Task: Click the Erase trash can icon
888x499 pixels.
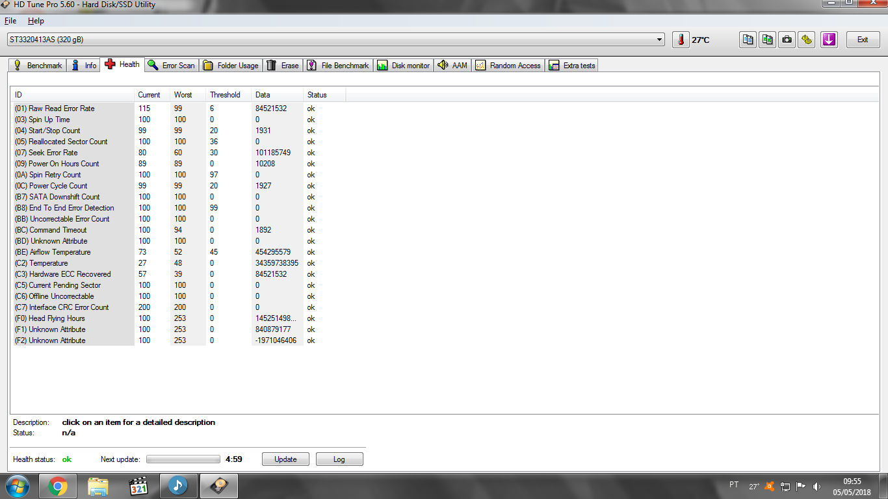Action: (272, 65)
